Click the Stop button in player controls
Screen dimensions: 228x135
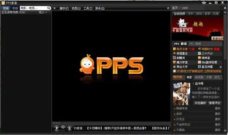point(63,128)
